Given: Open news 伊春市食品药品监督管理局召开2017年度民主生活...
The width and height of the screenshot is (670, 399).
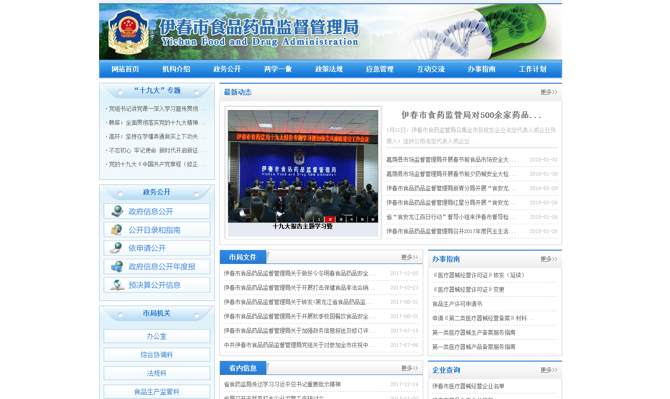Looking at the screenshot, I should [x=451, y=231].
